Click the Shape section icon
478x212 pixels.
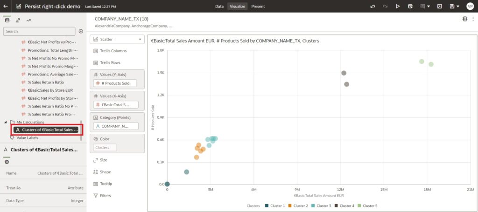click(x=95, y=172)
